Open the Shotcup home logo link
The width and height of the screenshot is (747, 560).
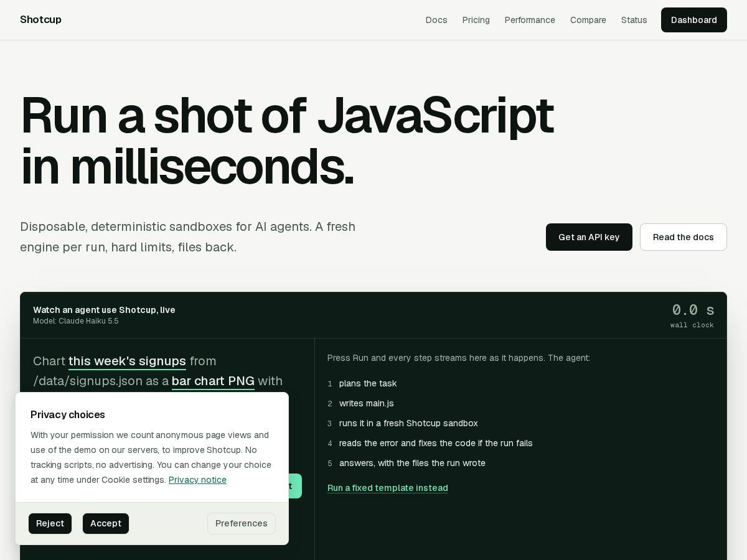(40, 20)
